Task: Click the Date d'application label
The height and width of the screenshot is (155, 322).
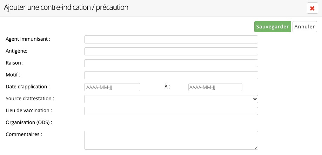Action: pos(28,87)
